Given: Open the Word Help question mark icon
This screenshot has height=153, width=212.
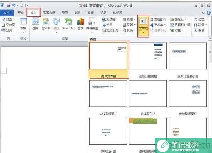Looking at the screenshot, I should click(208, 13).
